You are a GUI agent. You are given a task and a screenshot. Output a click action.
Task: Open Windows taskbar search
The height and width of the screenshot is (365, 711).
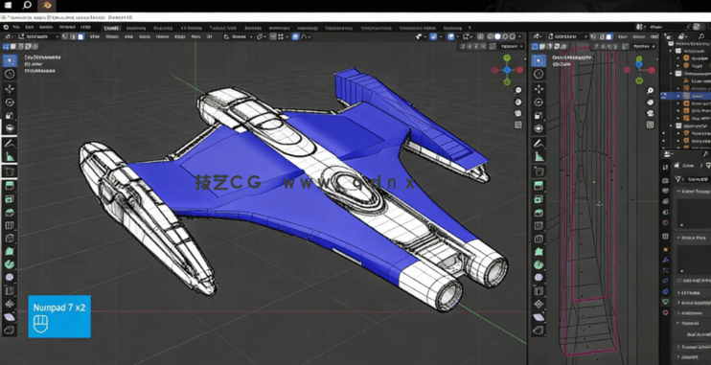tap(27, 6)
